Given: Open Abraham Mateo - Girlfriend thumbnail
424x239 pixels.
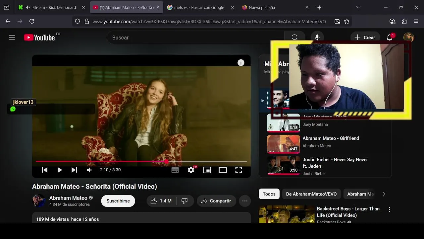Looking at the screenshot, I should coord(284,144).
